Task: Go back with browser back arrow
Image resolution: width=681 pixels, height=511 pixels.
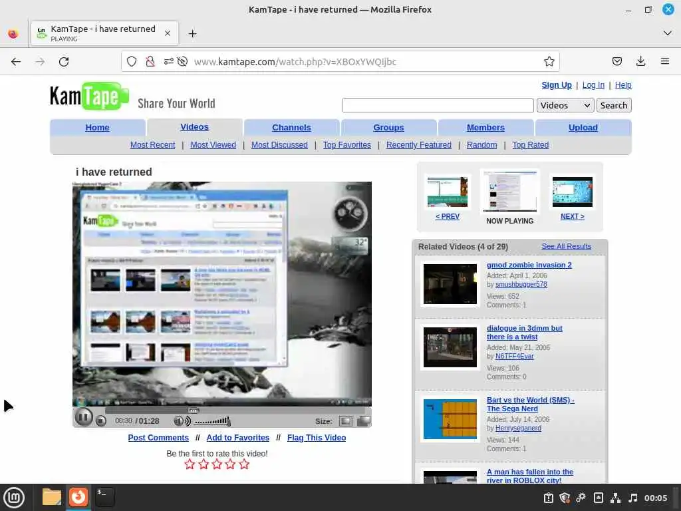Action: pos(16,62)
